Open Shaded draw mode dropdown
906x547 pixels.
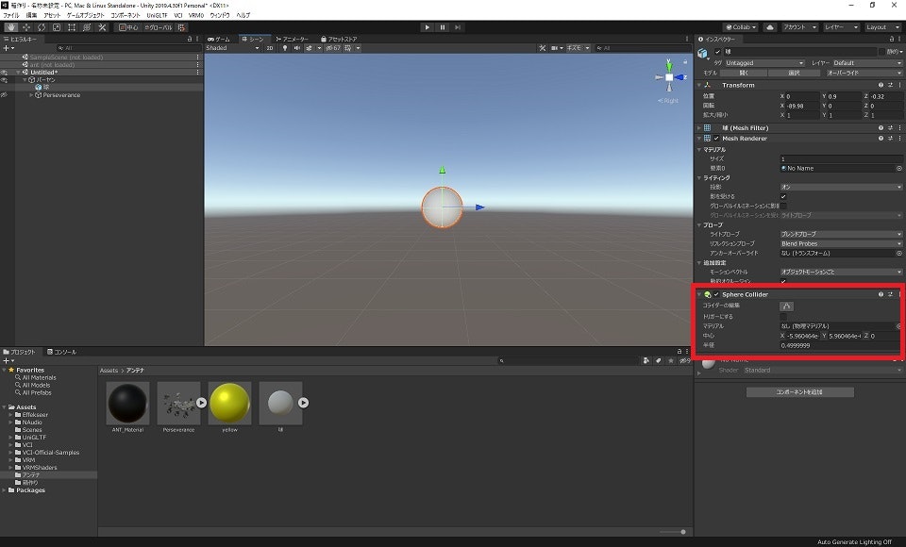coord(233,48)
